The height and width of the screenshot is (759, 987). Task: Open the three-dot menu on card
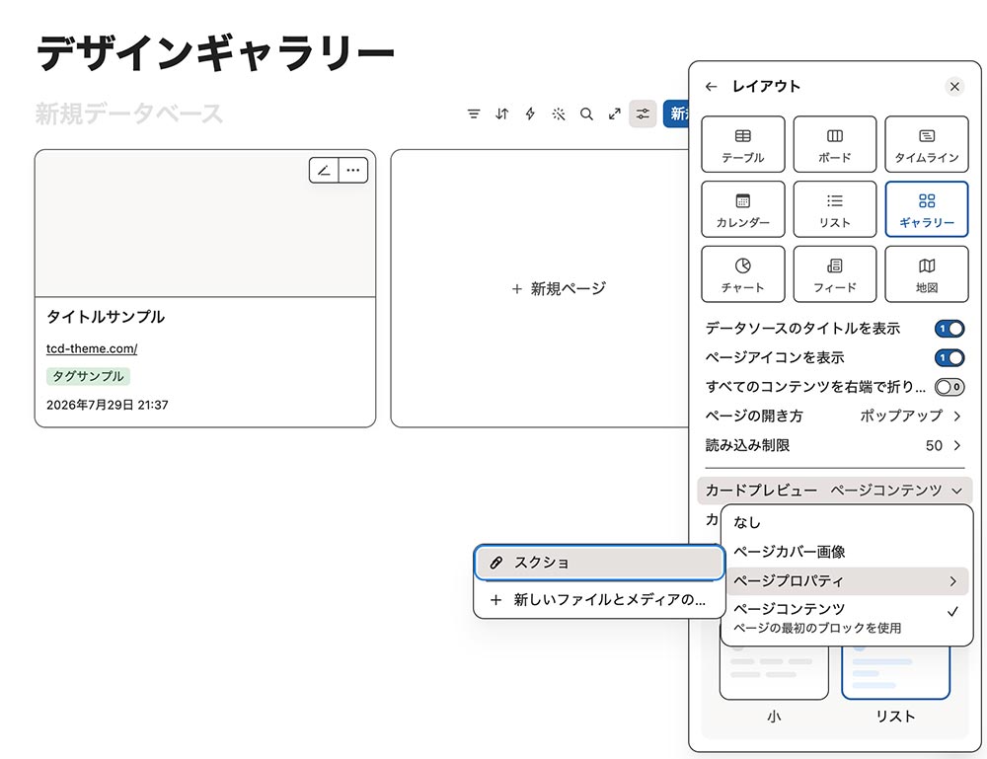tap(353, 170)
